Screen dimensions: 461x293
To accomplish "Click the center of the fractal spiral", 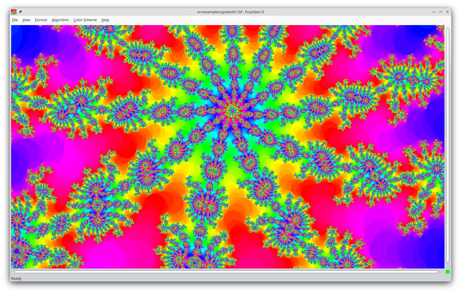I will tap(232, 110).
